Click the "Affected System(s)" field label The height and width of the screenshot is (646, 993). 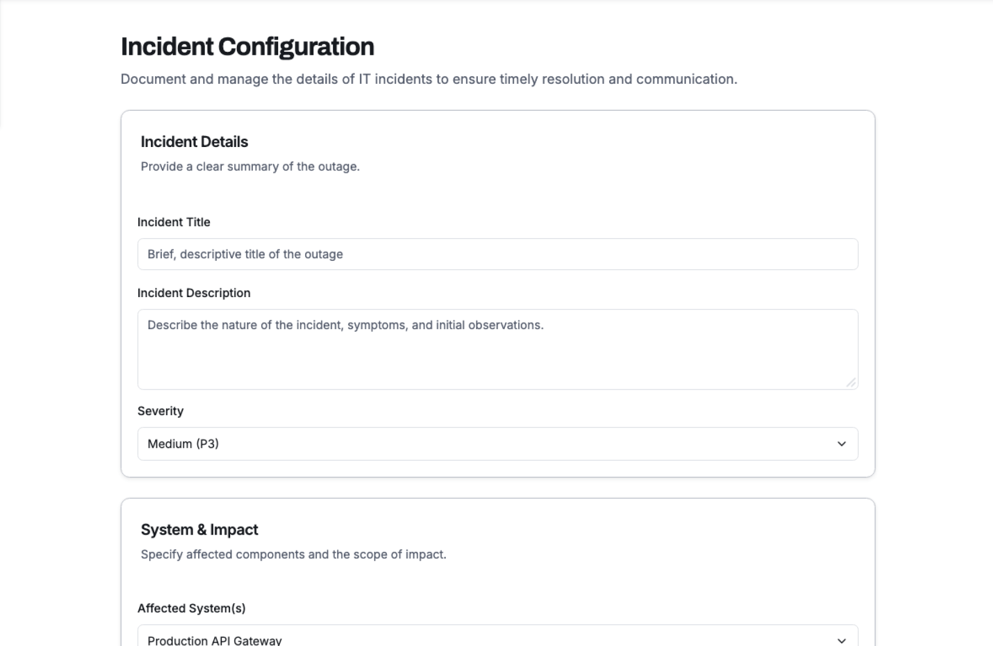point(191,608)
